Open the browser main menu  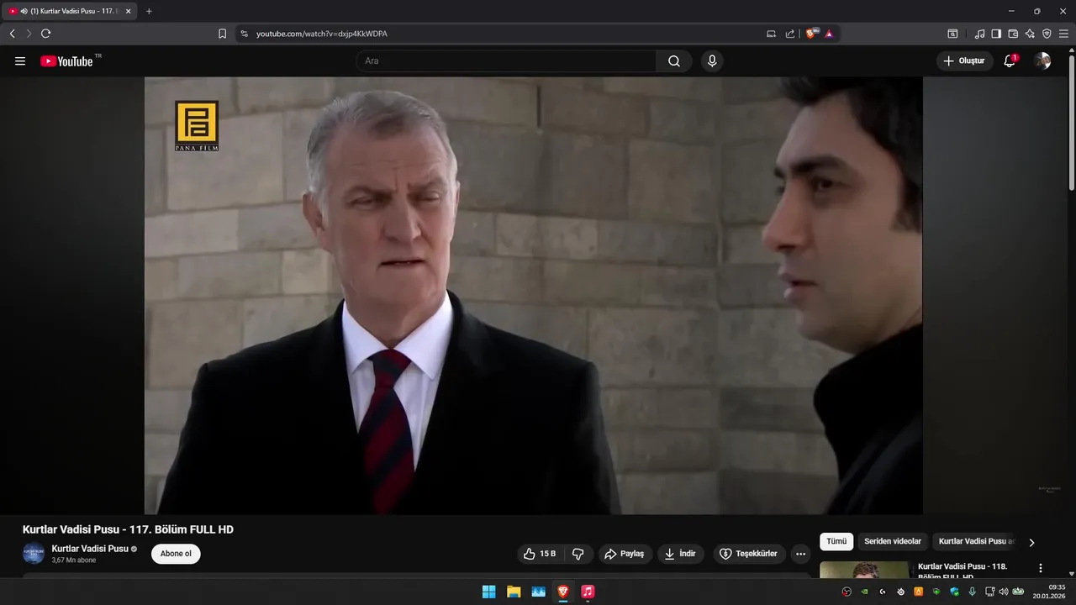1063,34
